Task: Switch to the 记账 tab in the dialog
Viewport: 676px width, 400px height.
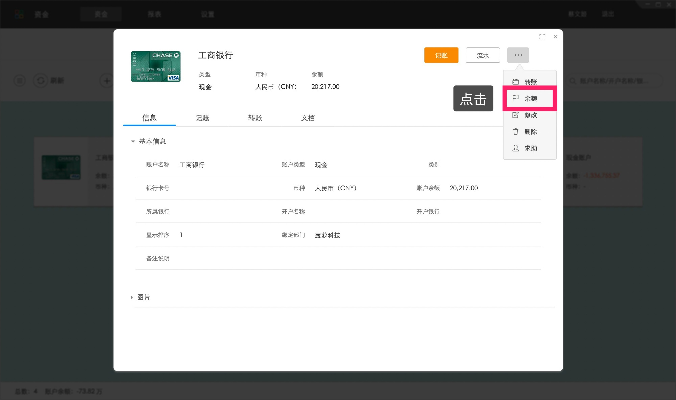Action: [202, 118]
